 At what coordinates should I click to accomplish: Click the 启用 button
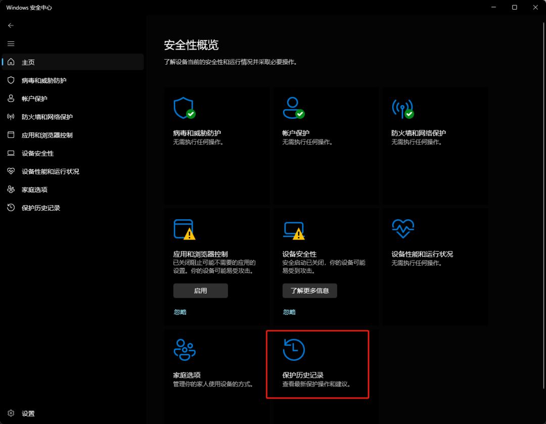[201, 291]
